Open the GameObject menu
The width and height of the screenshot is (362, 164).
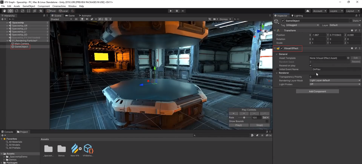(29, 6)
